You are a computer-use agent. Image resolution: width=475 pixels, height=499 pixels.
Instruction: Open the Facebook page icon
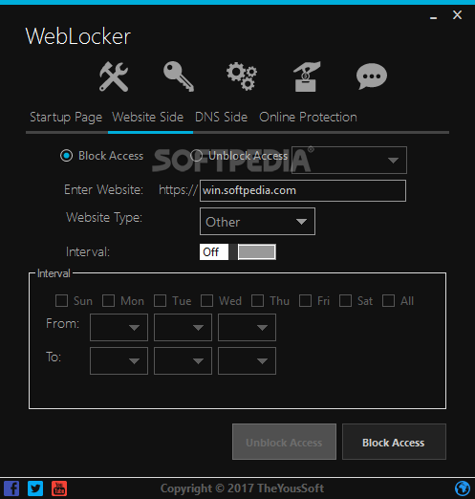point(11,488)
